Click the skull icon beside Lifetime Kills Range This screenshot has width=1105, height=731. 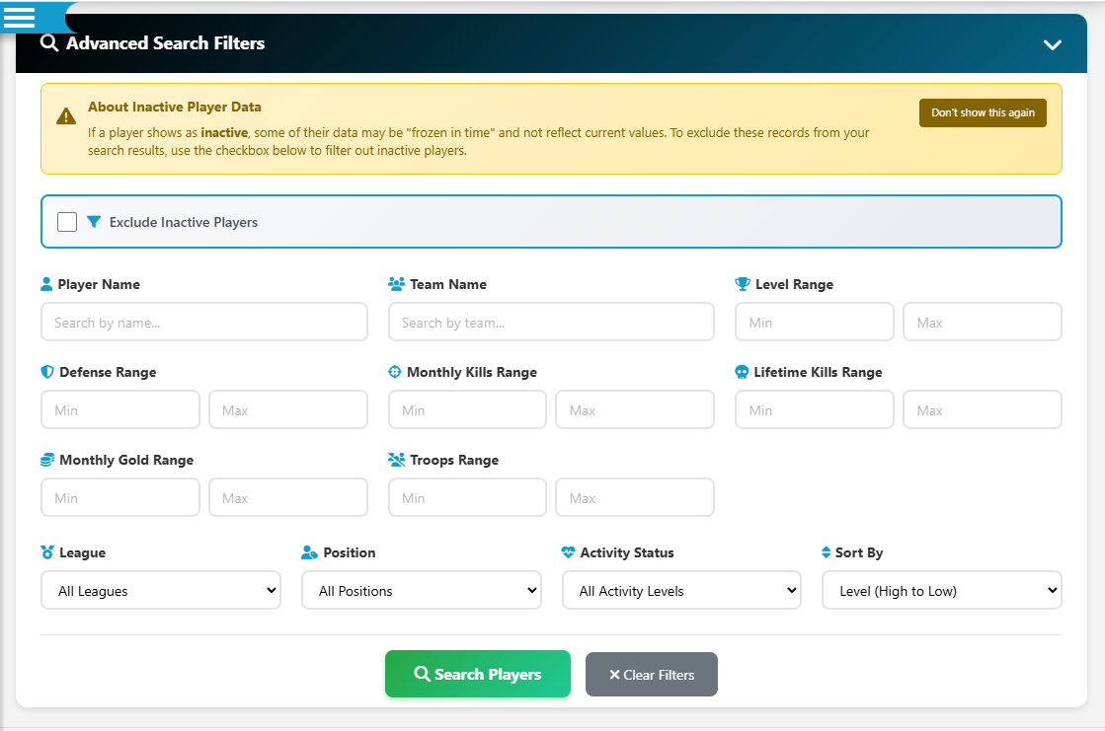point(742,372)
